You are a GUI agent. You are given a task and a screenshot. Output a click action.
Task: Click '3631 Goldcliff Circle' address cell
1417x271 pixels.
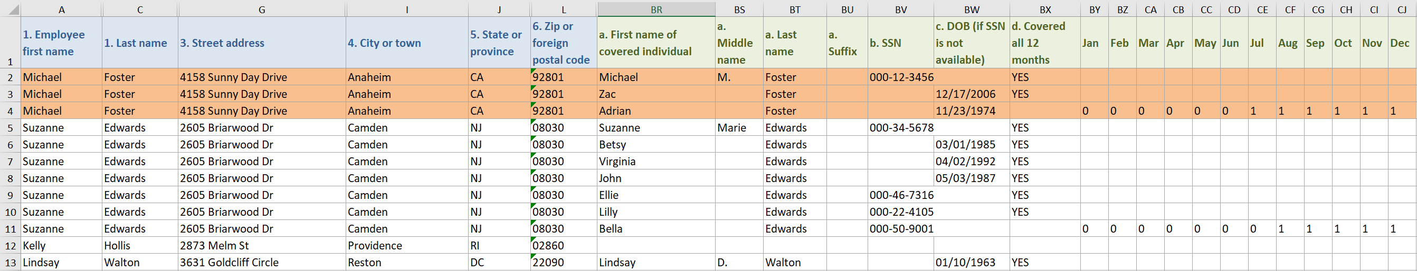[x=262, y=263]
